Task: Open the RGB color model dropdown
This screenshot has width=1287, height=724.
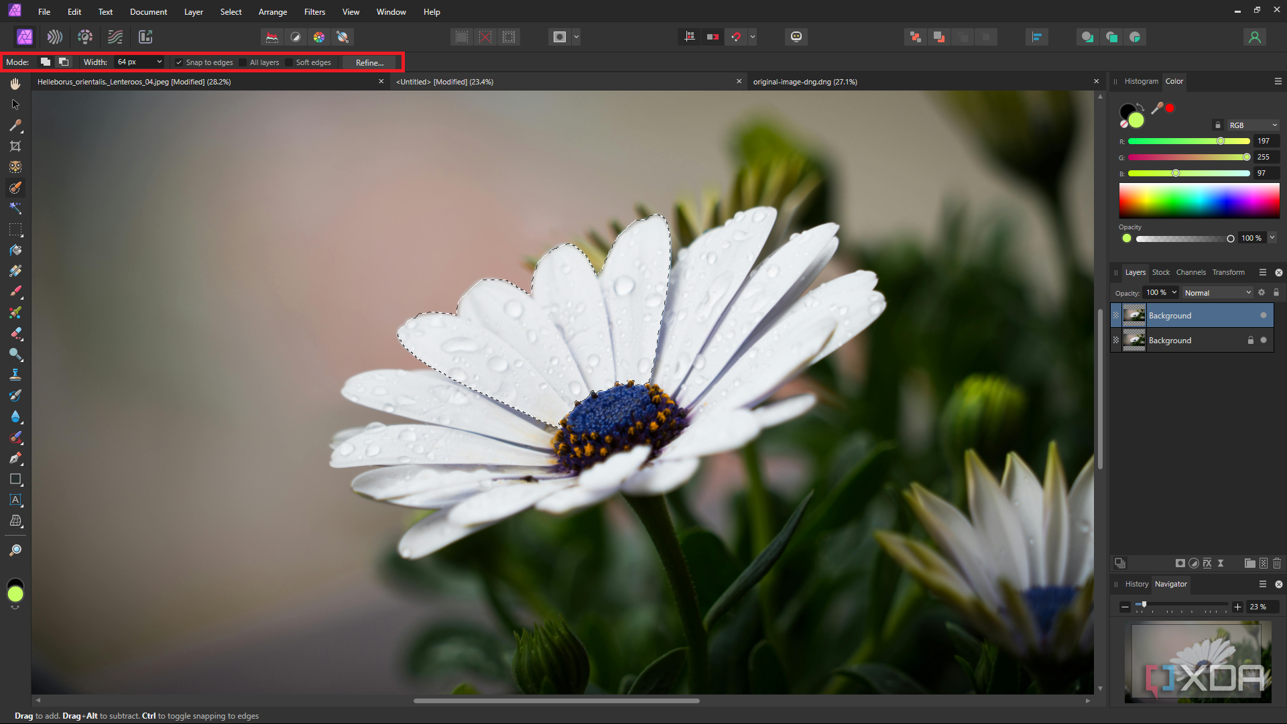Action: coord(1253,125)
